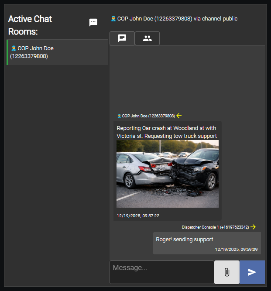This screenshot has width=271, height=291.
Task: Switch to the messages tab icon
Action: click(122, 38)
